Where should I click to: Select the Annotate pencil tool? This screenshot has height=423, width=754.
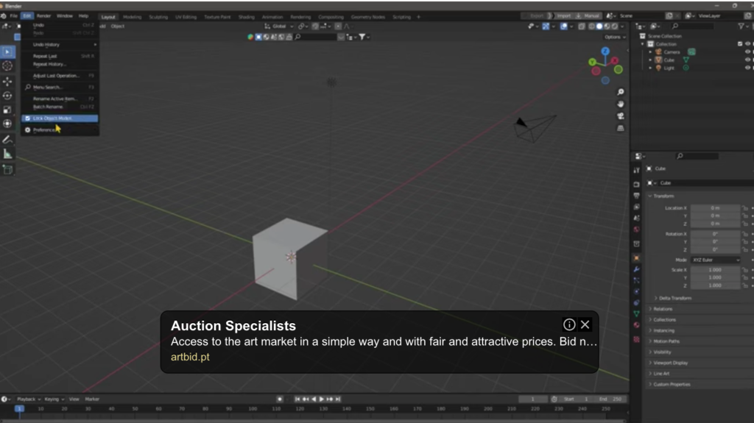click(7, 139)
